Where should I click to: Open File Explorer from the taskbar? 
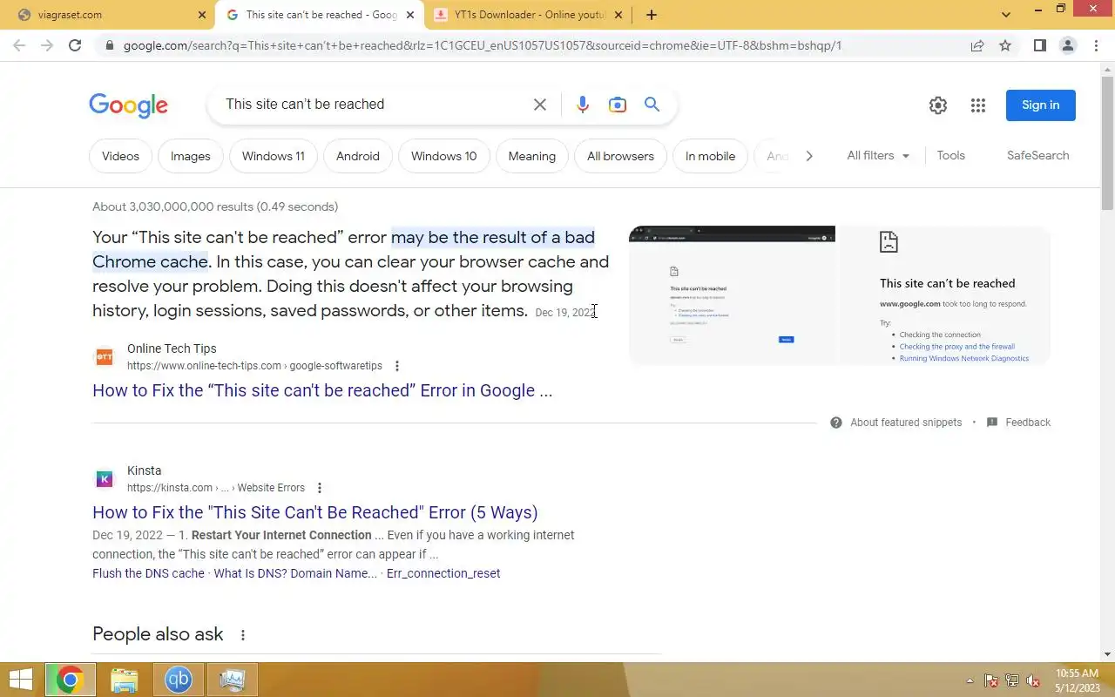point(125,680)
